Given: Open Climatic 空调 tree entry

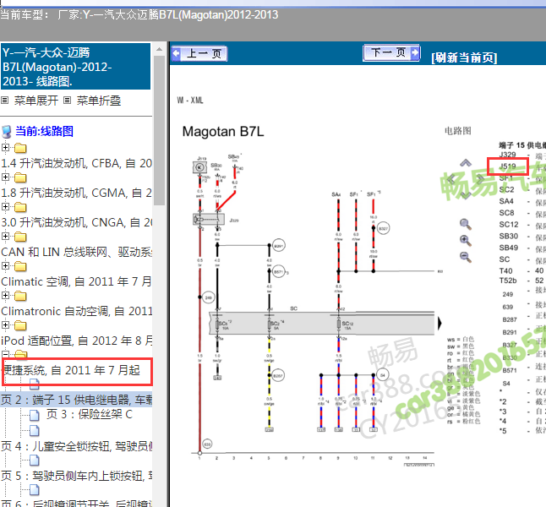Looking at the screenshot, I should click(76, 281).
